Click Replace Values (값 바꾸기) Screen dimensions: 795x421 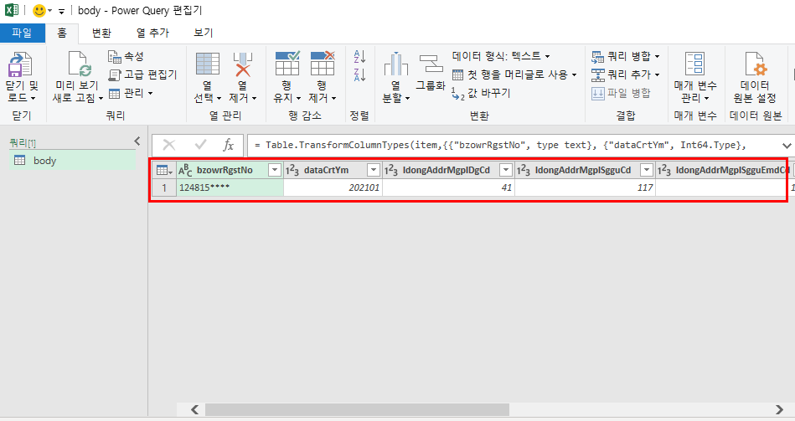pos(481,93)
